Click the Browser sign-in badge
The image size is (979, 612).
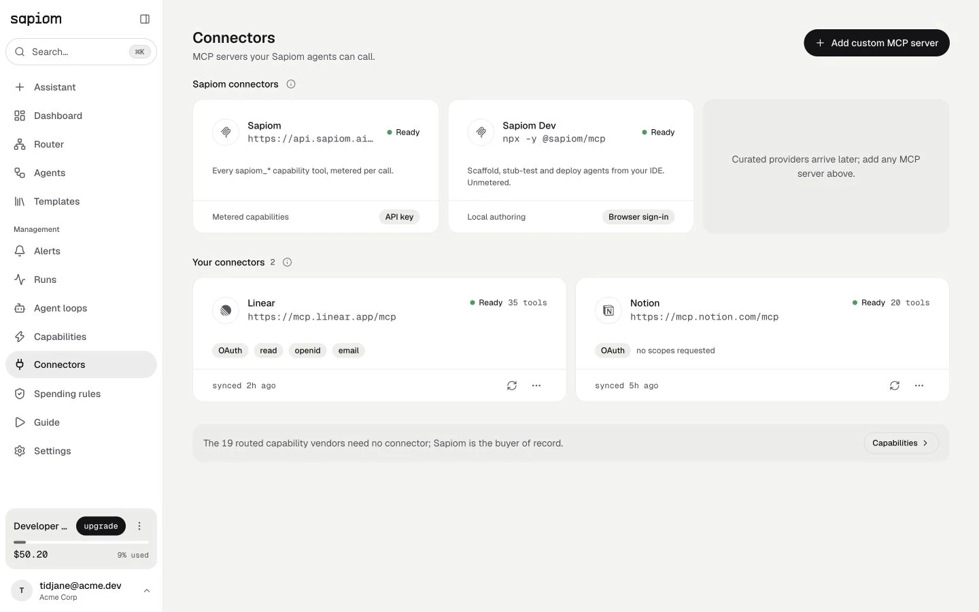(x=638, y=217)
